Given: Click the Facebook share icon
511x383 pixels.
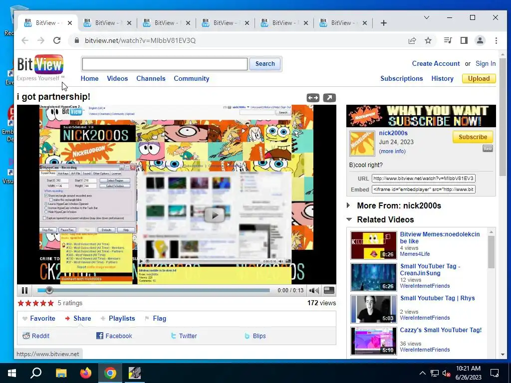Looking at the screenshot, I should (x=100, y=336).
